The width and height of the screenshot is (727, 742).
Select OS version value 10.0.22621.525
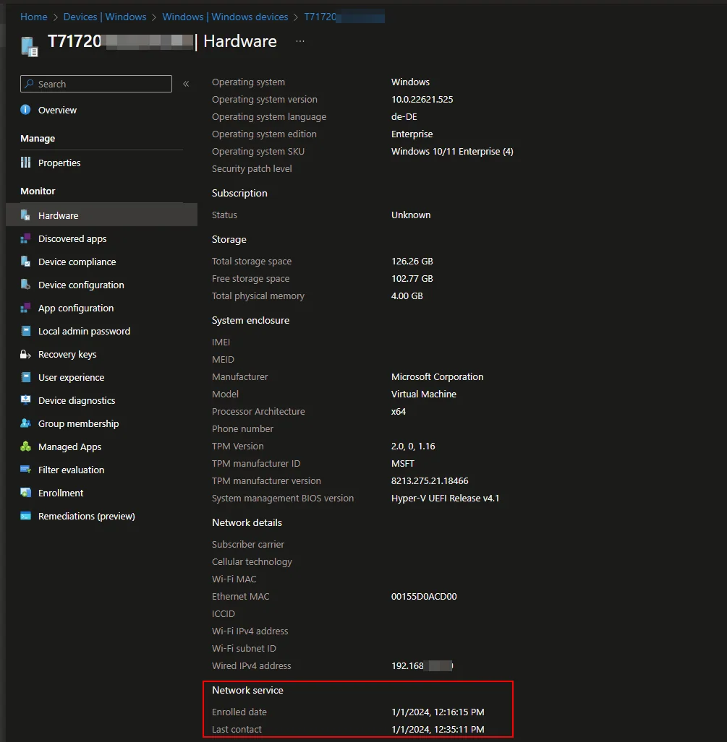tap(422, 100)
